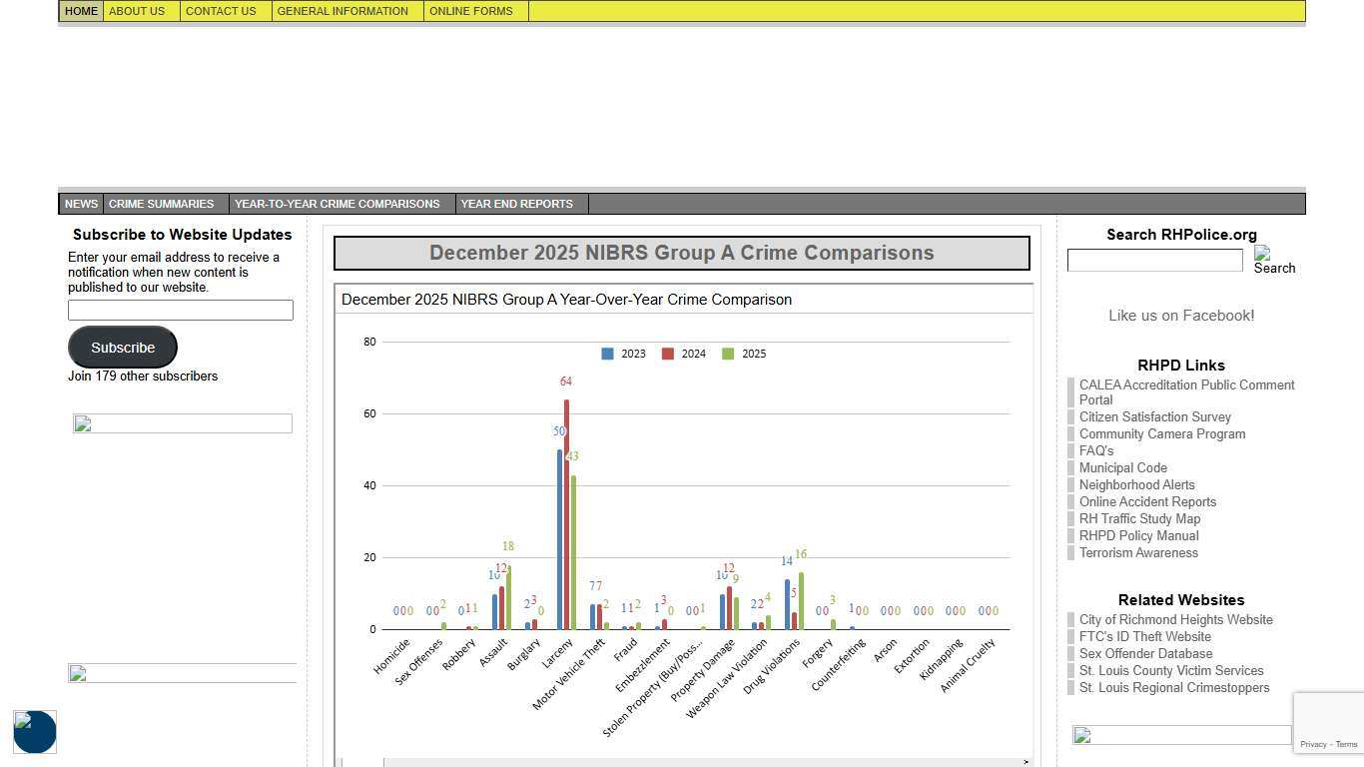1364x767 pixels.
Task: Go to YEAR-TO-YEAR CRIME COMPARISONS tab
Action: tap(338, 204)
